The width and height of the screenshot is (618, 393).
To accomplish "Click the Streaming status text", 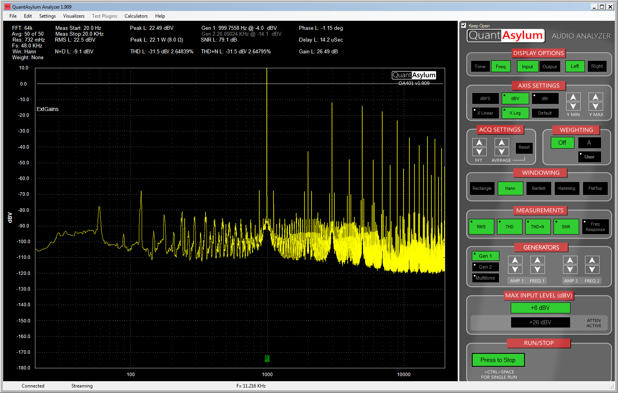I will click(x=82, y=386).
